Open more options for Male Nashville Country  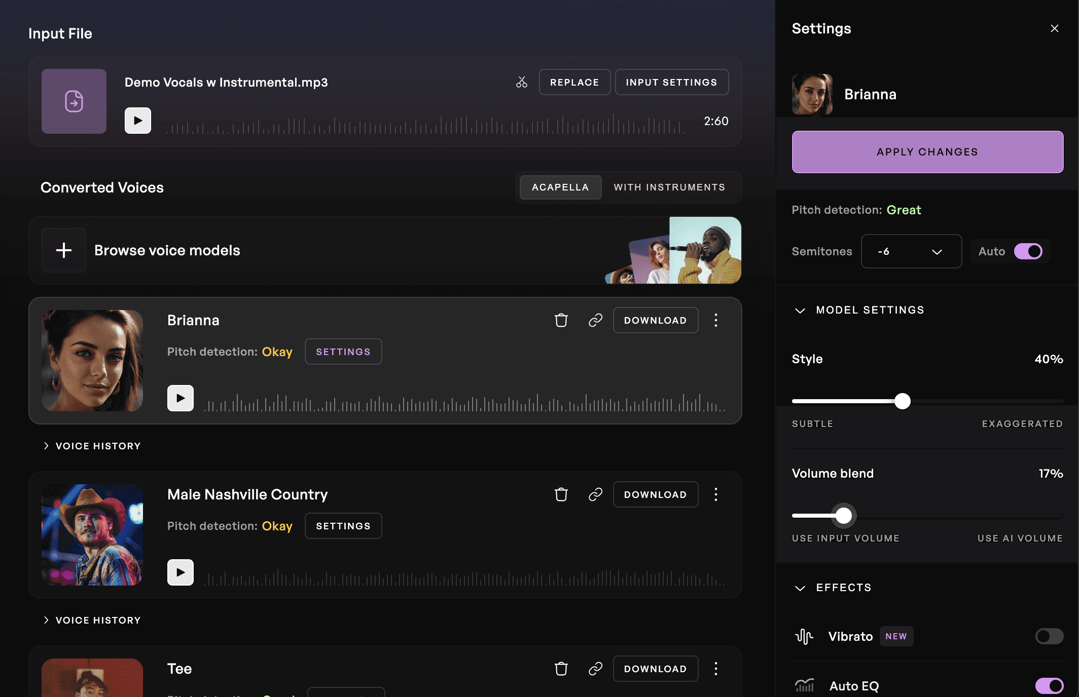coord(716,494)
